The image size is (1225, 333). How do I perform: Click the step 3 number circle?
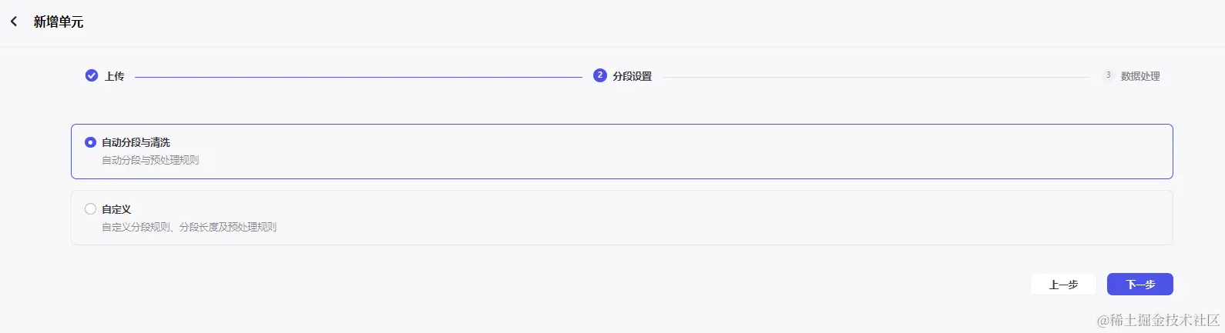click(x=1108, y=75)
